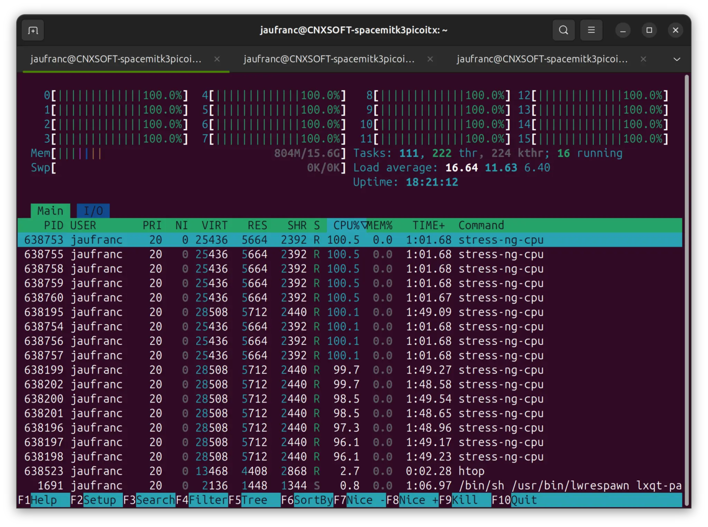Select process row with PID 638201
This screenshot has width=708, height=527.
click(x=350, y=413)
